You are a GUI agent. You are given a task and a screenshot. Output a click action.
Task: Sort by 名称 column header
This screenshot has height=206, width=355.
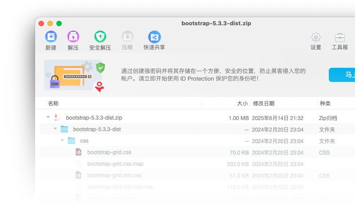[x=53, y=104]
